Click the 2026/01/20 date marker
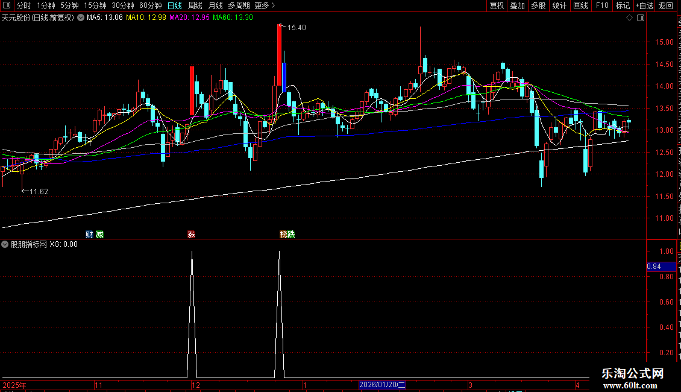The width and height of the screenshot is (681, 392). click(382, 385)
